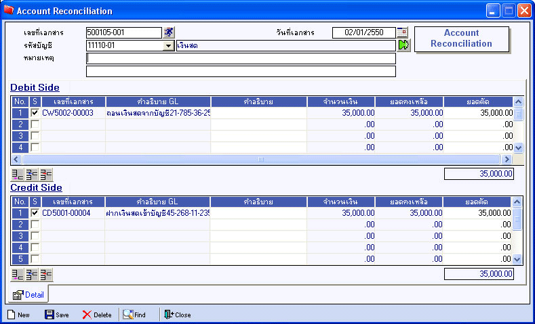This screenshot has width=535, height=324.
Task: Click second row-tool icon under Credit Side grid
Action: (x=32, y=275)
